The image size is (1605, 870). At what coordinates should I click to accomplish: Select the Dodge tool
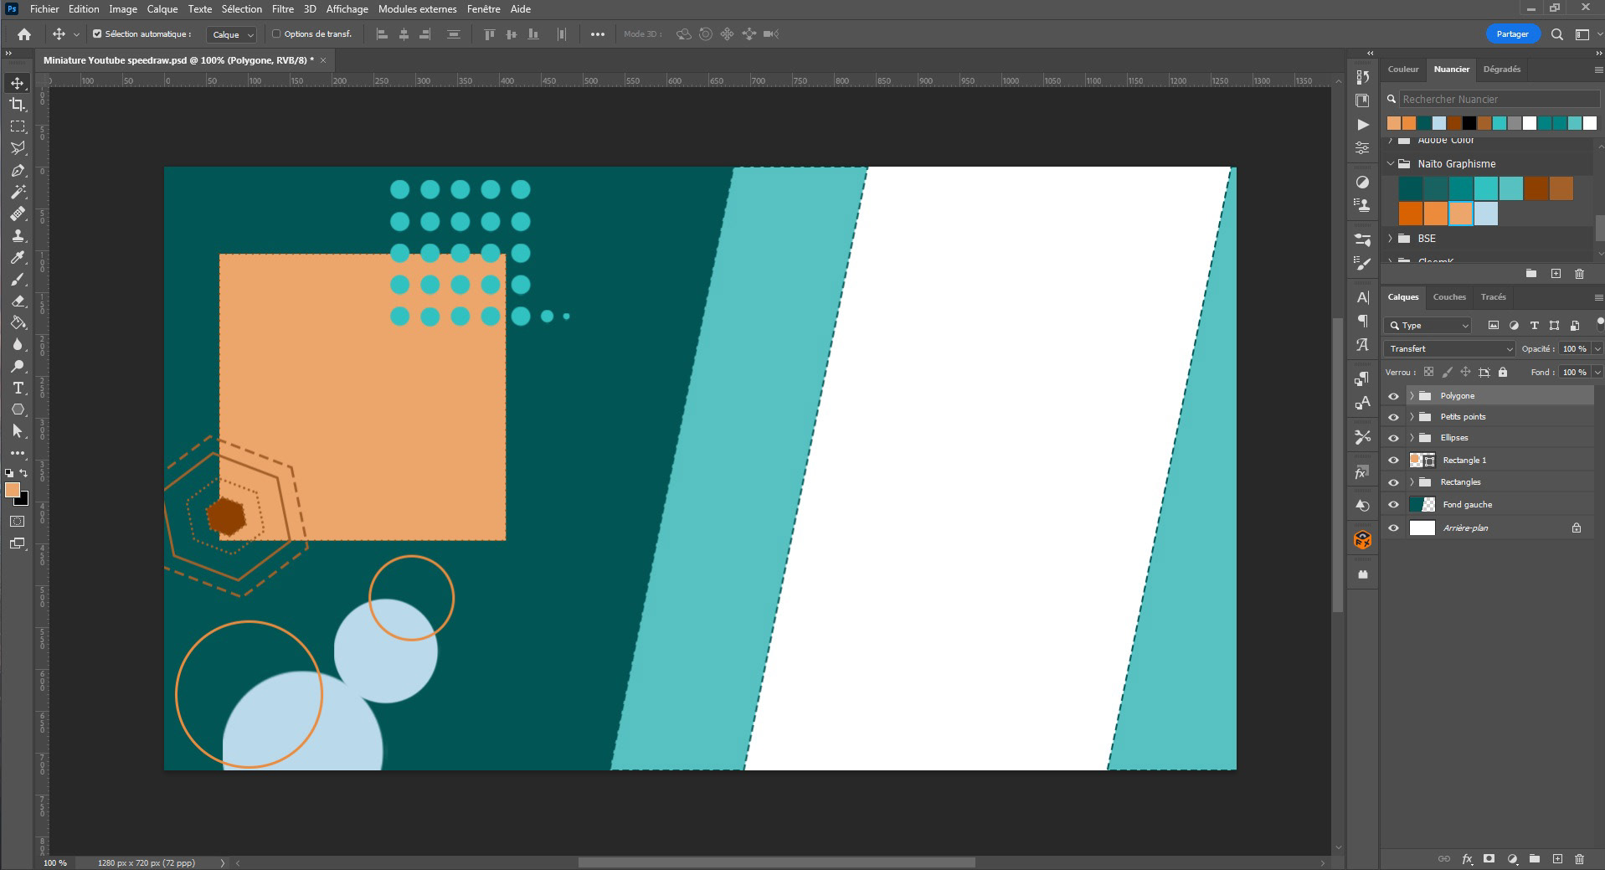[x=18, y=366]
